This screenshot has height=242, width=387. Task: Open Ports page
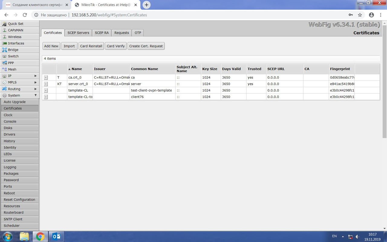[19, 186]
